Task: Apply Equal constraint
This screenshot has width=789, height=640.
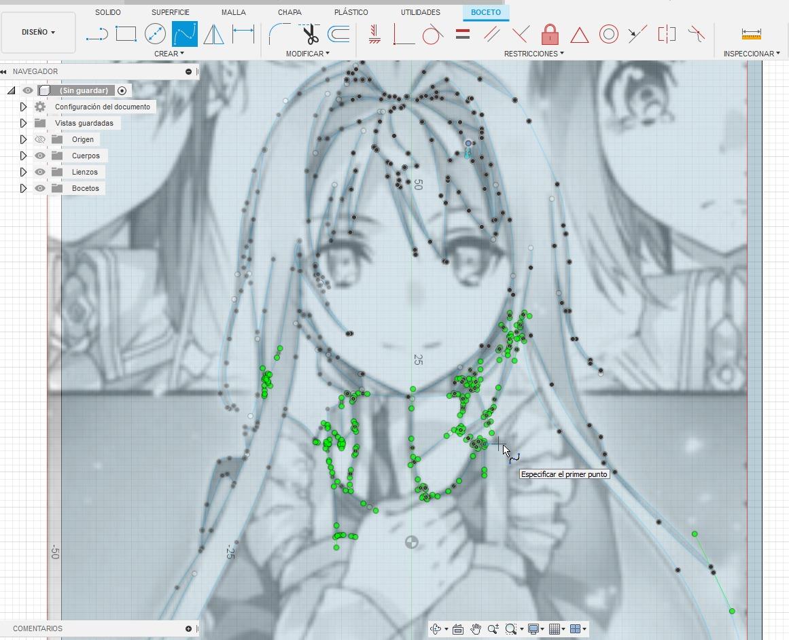Action: coord(462,34)
